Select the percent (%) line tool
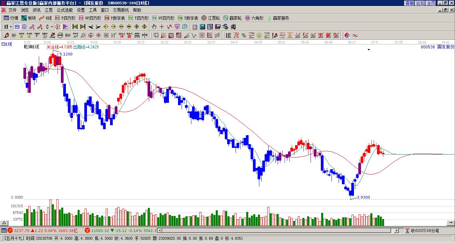 click(x=244, y=35)
